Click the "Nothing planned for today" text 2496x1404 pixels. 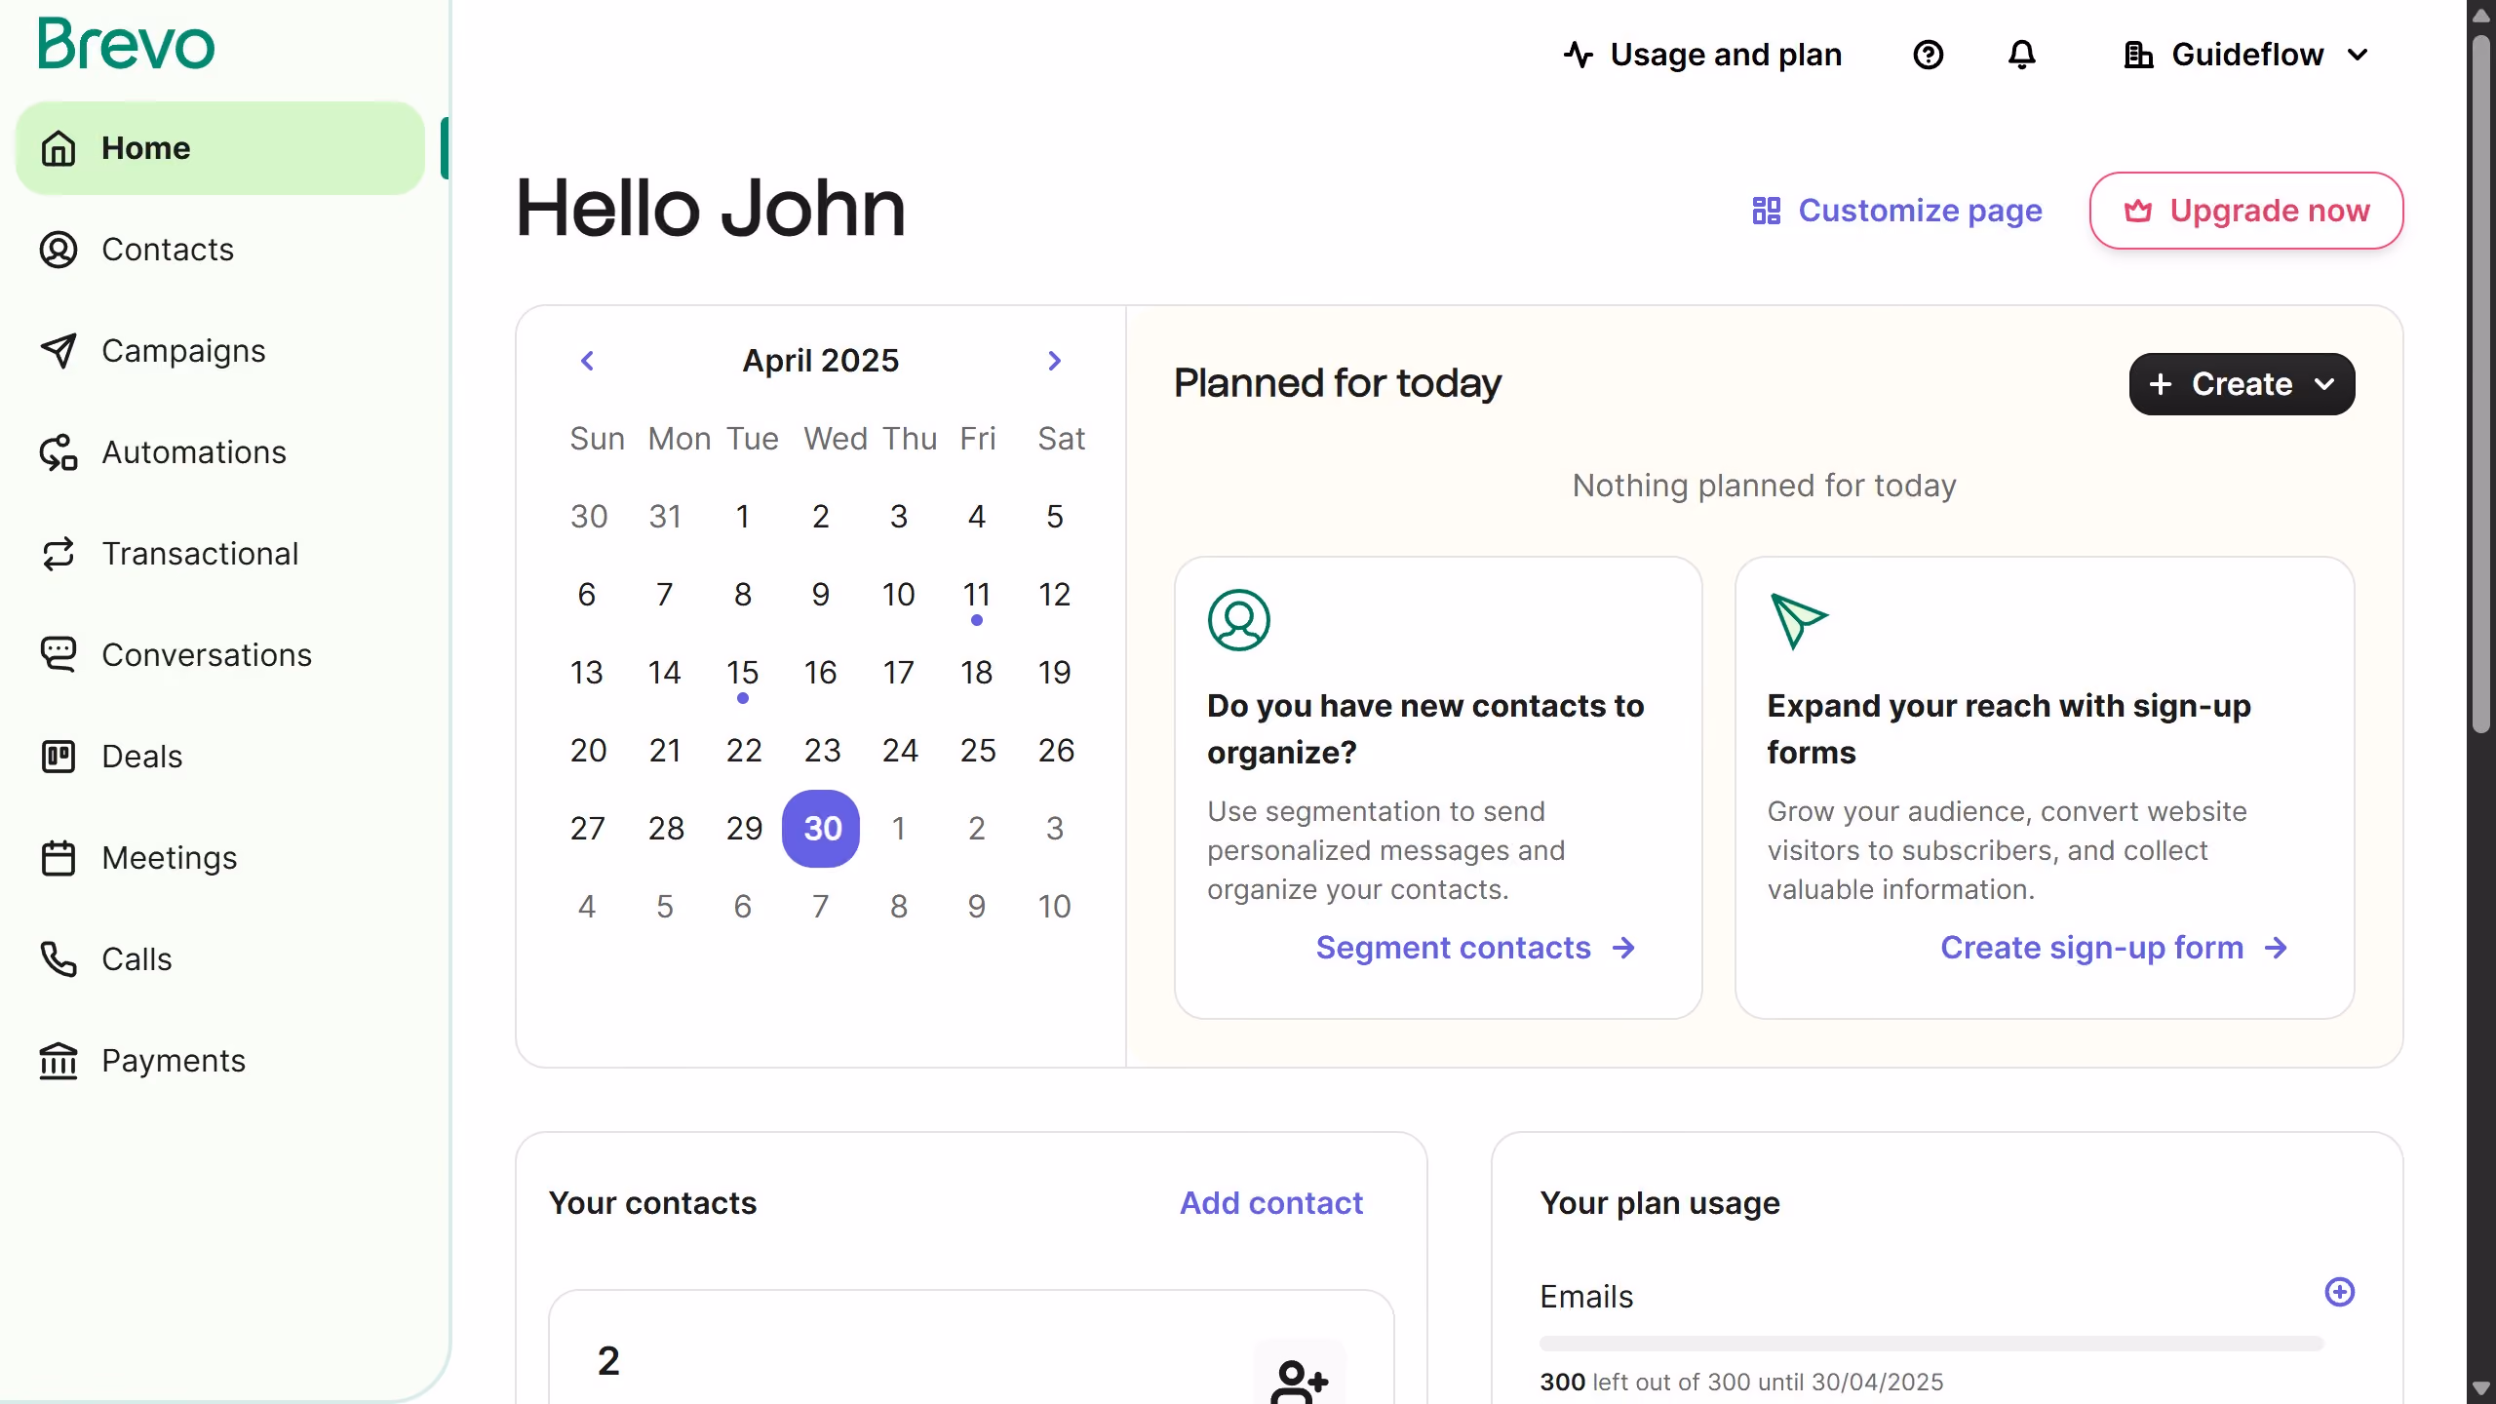[1765, 486]
